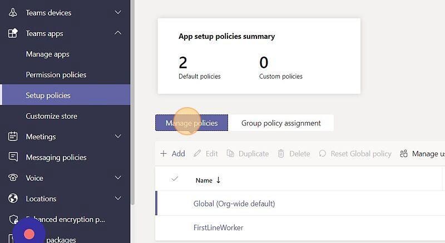Click the Add label in toolbar
Image resolution: width=445 pixels, height=243 pixels.
tap(178, 154)
